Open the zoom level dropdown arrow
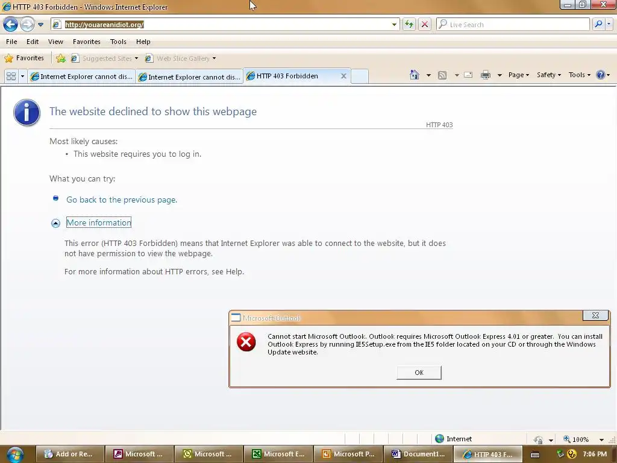Image resolution: width=617 pixels, height=463 pixels. click(x=601, y=439)
